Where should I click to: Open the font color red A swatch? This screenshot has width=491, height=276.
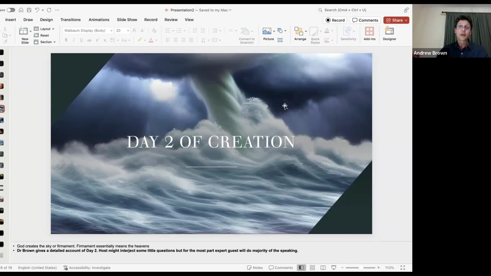click(x=151, y=40)
